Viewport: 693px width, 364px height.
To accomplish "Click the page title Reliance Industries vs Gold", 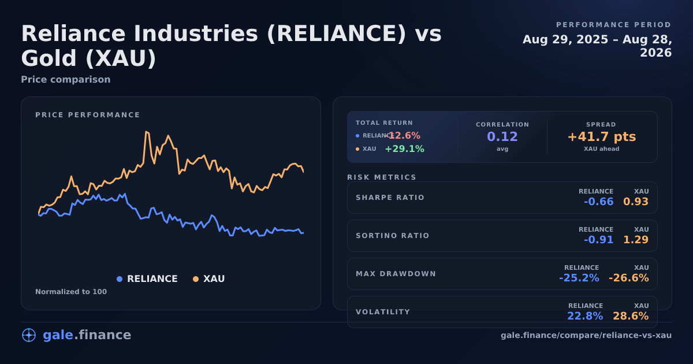I will point(231,46).
